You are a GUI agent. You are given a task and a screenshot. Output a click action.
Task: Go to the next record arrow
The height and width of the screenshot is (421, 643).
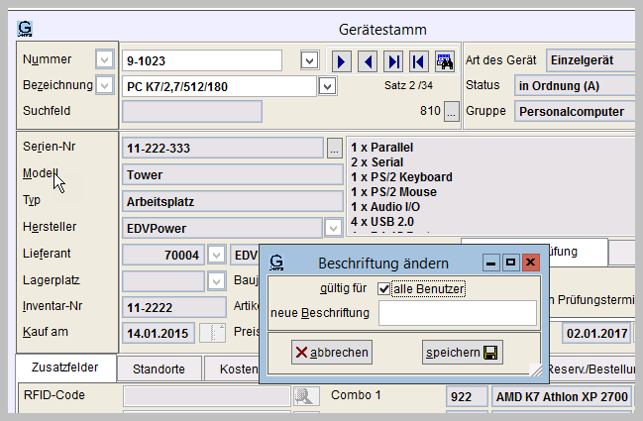[x=343, y=61]
